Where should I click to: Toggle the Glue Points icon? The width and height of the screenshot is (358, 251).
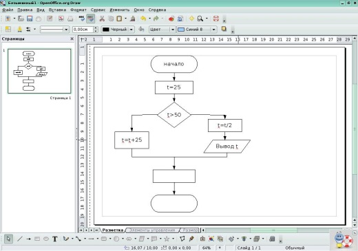191,239
